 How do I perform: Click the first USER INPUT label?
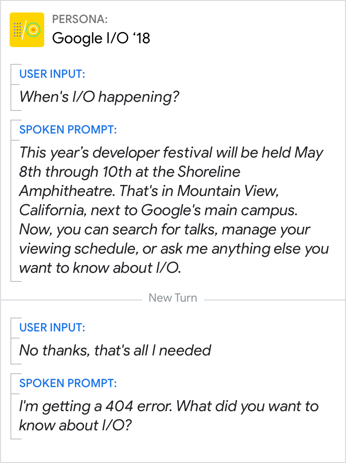tap(52, 74)
